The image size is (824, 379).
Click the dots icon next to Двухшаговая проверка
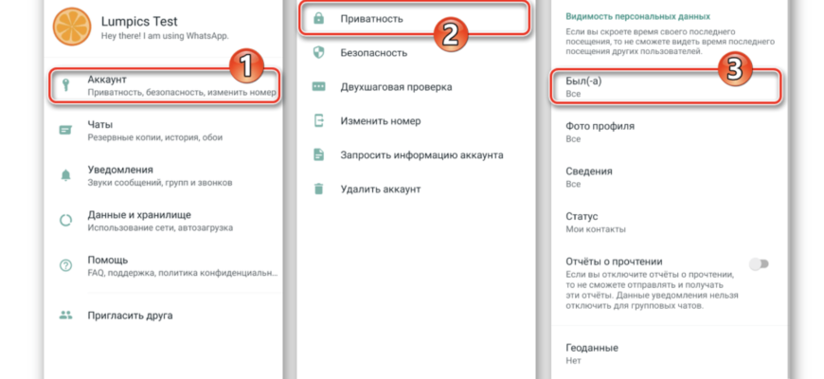pos(318,87)
